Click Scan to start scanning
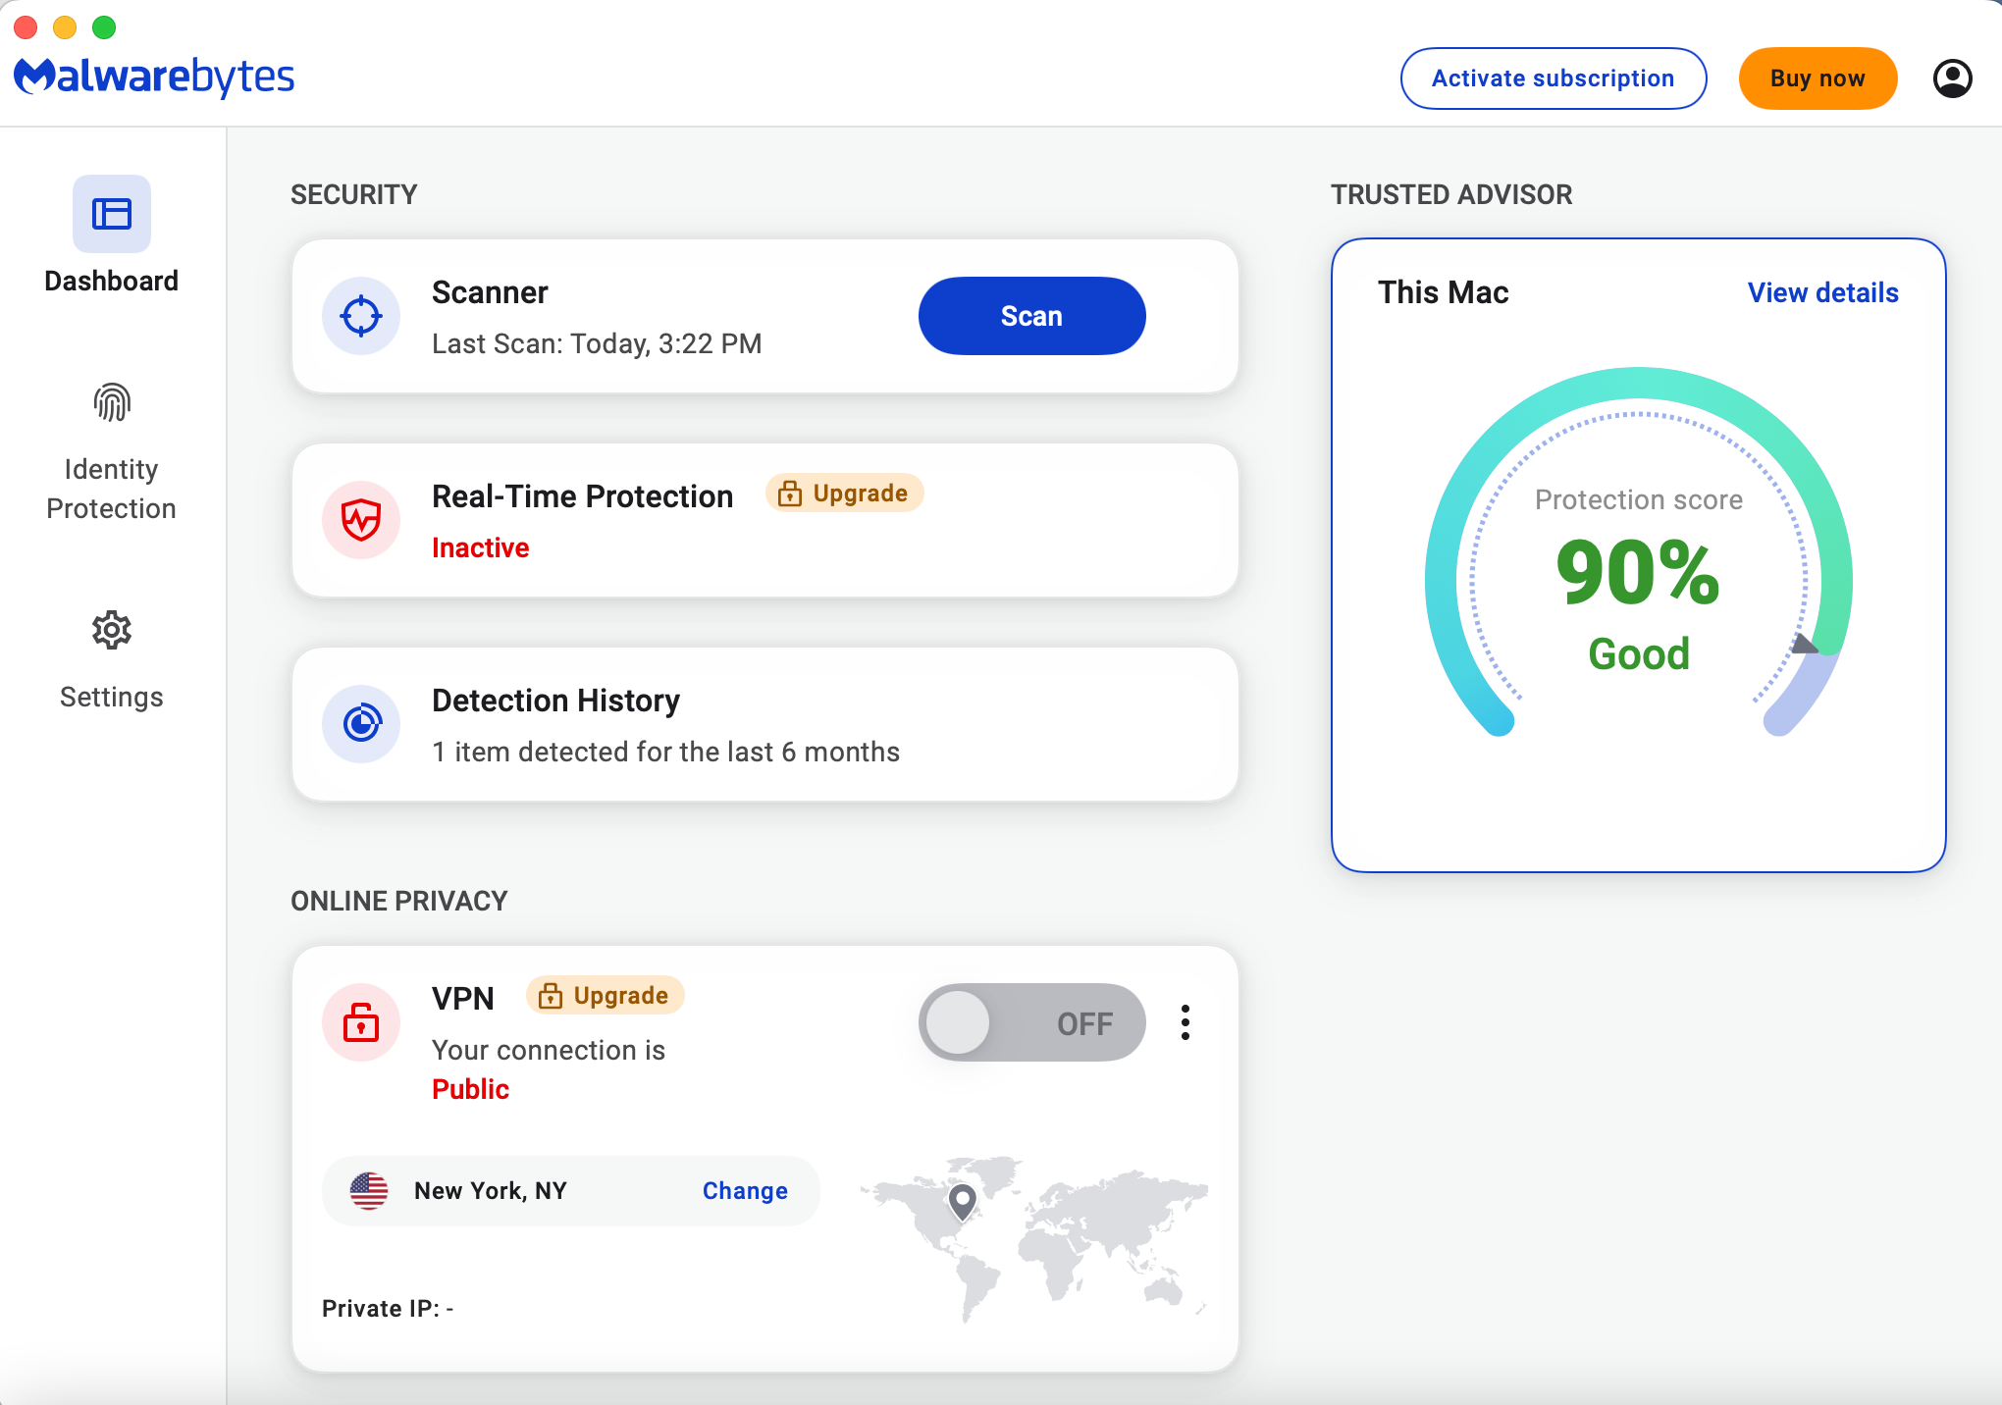 click(x=1031, y=316)
